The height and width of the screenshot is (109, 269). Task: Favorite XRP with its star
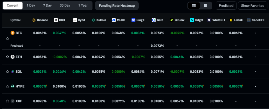tap(7, 101)
